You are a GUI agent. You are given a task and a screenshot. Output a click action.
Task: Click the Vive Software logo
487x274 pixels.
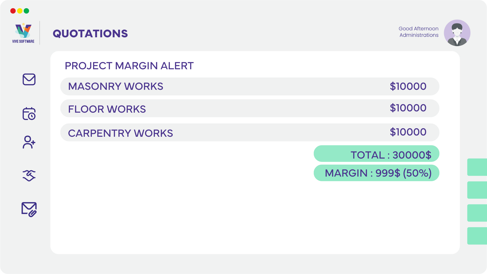pos(23,33)
